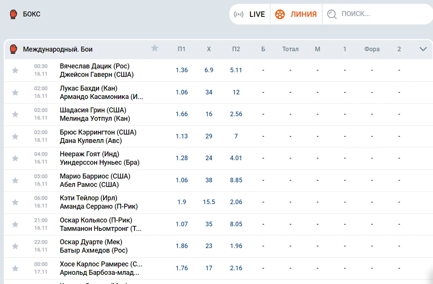Star the Хосе Карлос Рамирес fight row
The height and width of the screenshot is (284, 433).
15,268
